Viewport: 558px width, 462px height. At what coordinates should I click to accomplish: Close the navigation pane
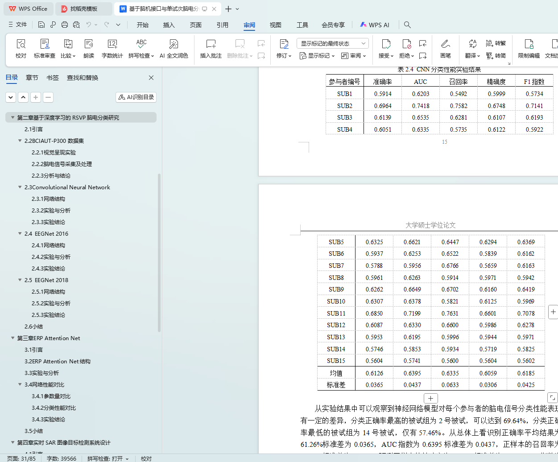pyautogui.click(x=151, y=78)
